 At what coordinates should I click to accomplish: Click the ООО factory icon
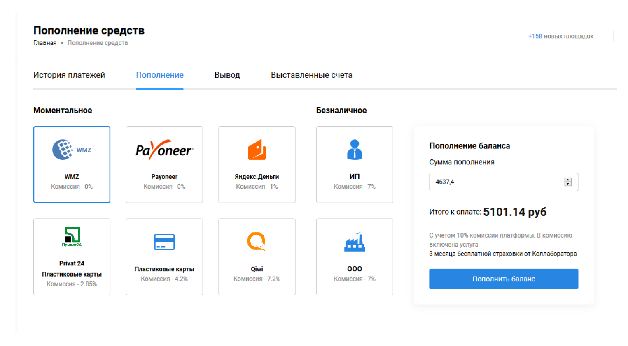point(354,242)
